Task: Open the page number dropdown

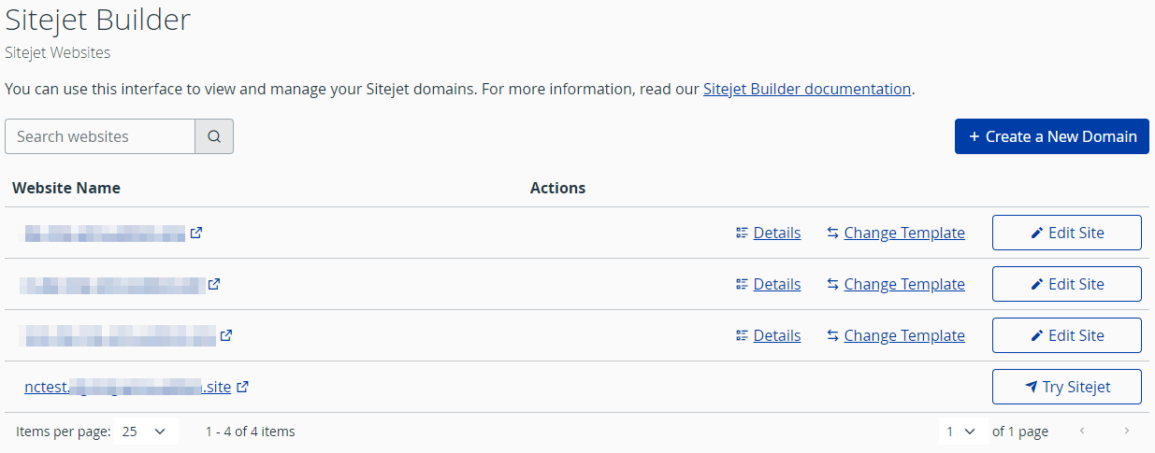Action: click(x=961, y=432)
